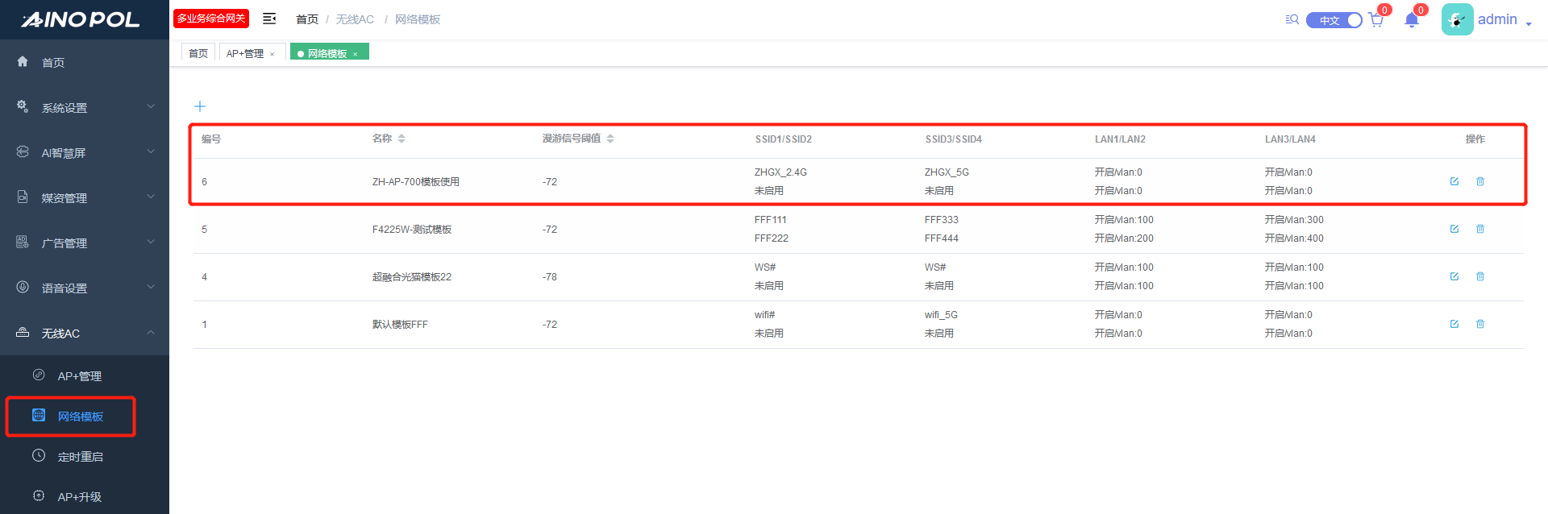1548x514 pixels.
Task: Sort by 名称 column arrows
Action: [402, 139]
